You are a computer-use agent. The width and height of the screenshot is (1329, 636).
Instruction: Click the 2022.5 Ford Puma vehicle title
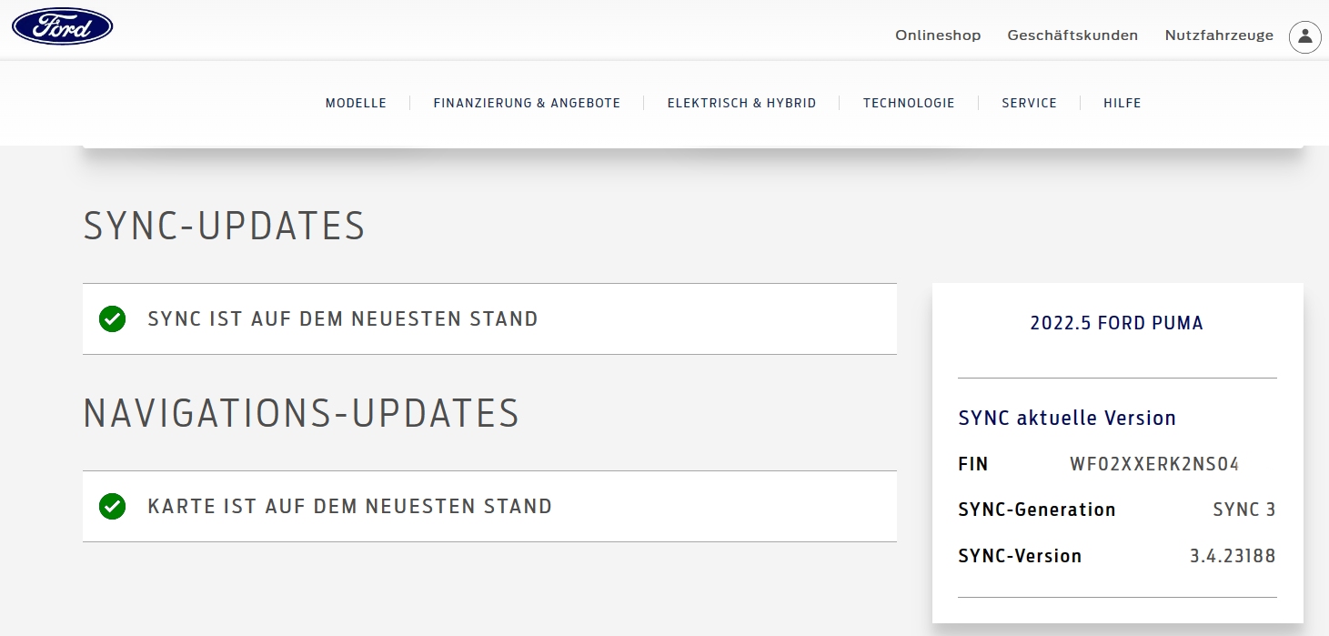1116,323
